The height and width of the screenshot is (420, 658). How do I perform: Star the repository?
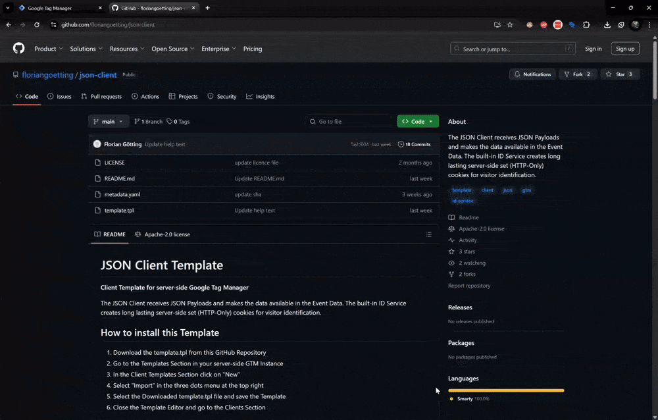pyautogui.click(x=619, y=74)
